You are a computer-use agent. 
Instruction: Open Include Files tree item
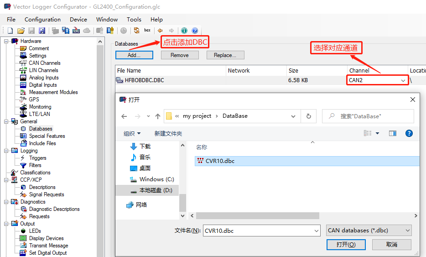[x=42, y=143]
